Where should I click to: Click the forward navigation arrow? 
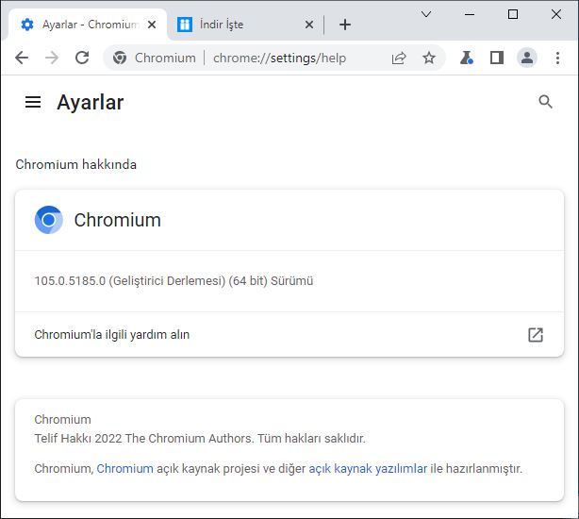coord(52,58)
